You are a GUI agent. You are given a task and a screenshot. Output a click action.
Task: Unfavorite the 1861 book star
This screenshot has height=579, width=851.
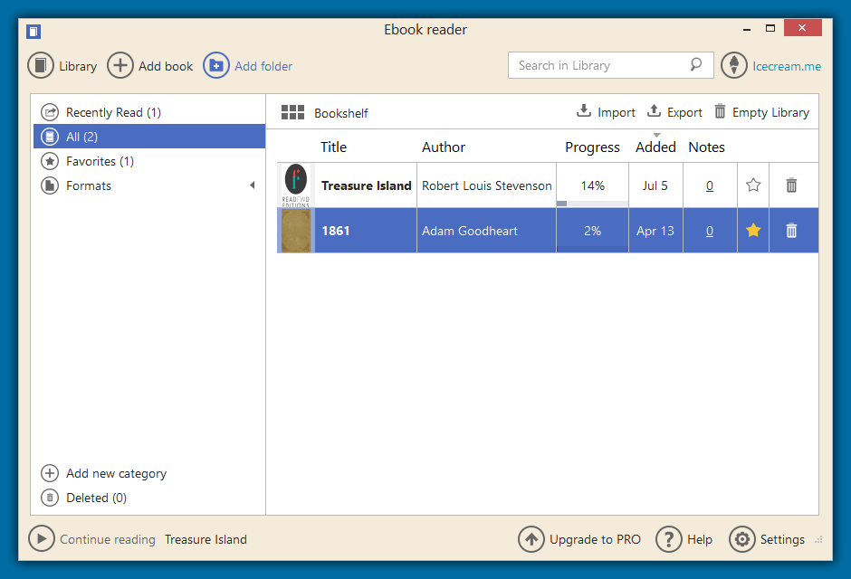pyautogui.click(x=753, y=231)
